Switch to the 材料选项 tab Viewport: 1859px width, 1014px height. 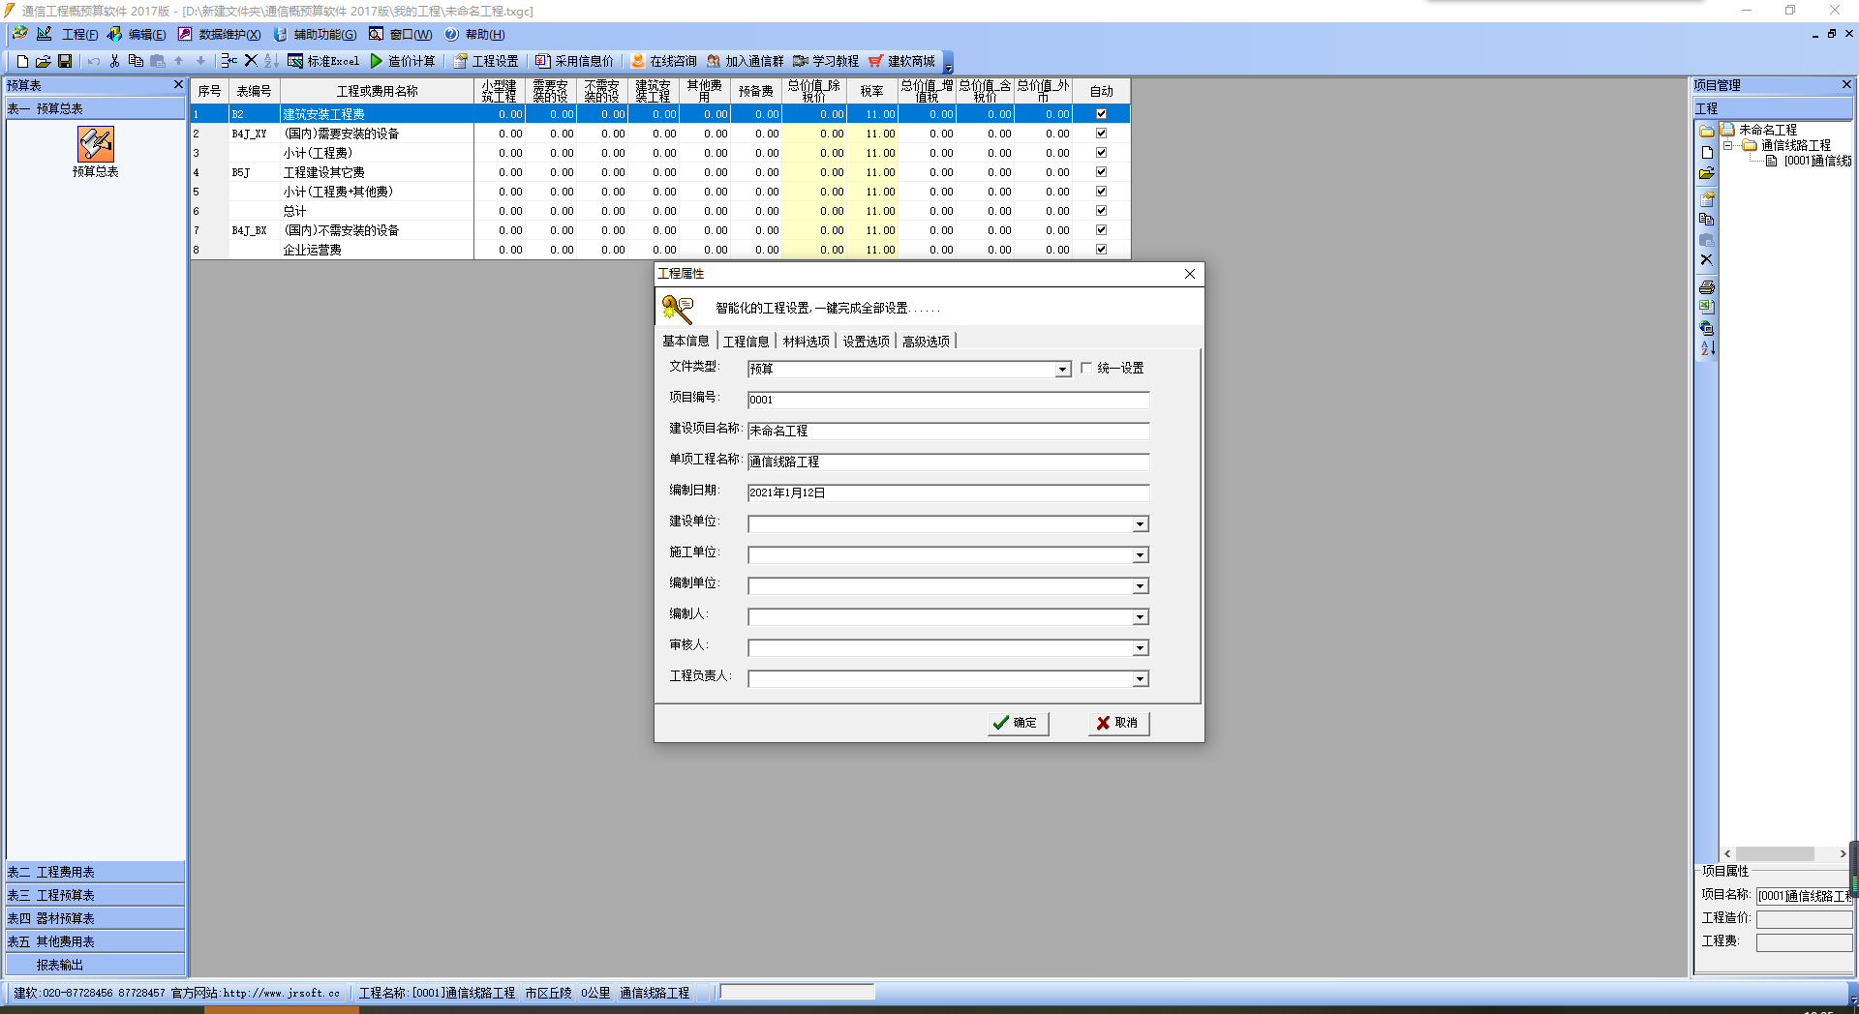click(806, 342)
